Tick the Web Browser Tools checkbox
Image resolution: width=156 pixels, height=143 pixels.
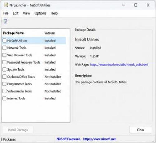click(4, 55)
